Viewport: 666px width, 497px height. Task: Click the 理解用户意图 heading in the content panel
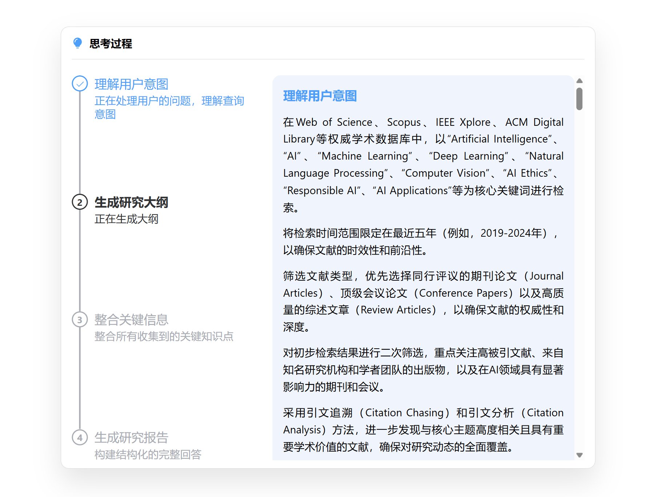pos(320,96)
